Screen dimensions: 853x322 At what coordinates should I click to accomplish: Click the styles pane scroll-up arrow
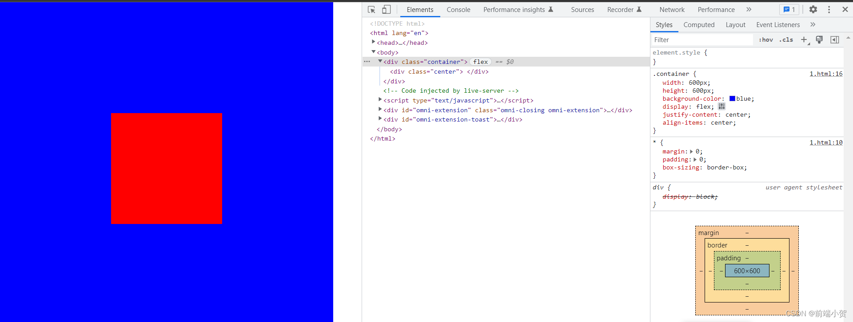point(848,38)
